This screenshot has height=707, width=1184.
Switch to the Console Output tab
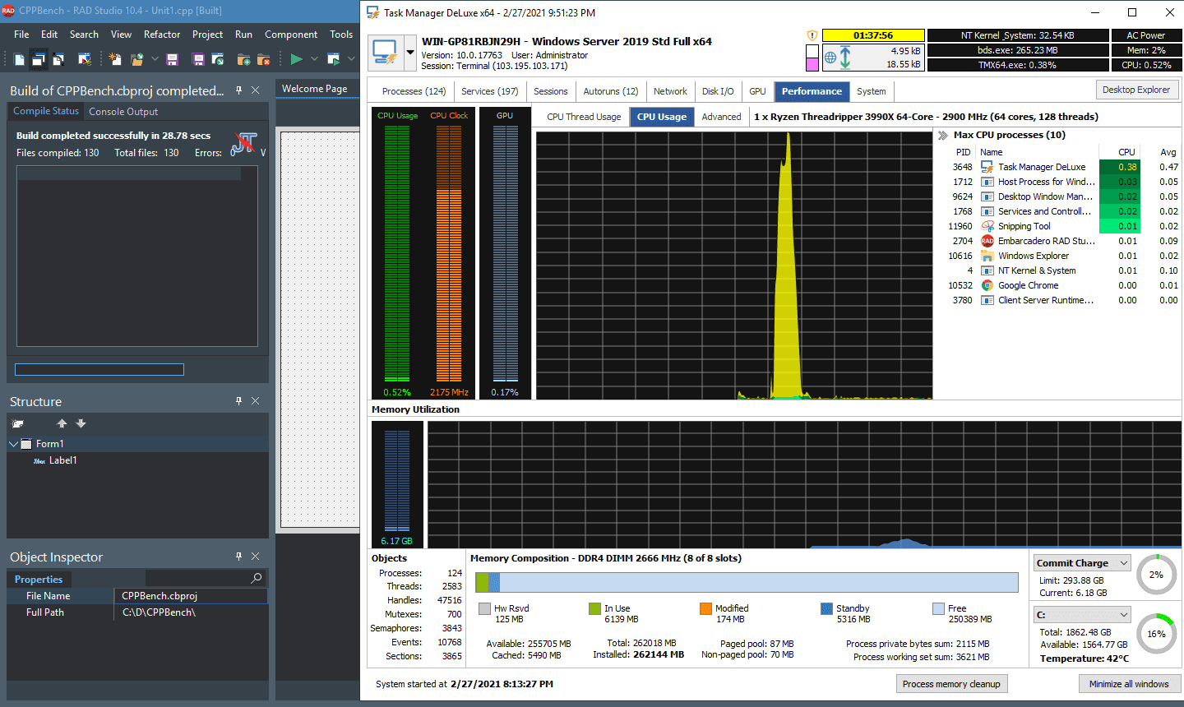123,112
